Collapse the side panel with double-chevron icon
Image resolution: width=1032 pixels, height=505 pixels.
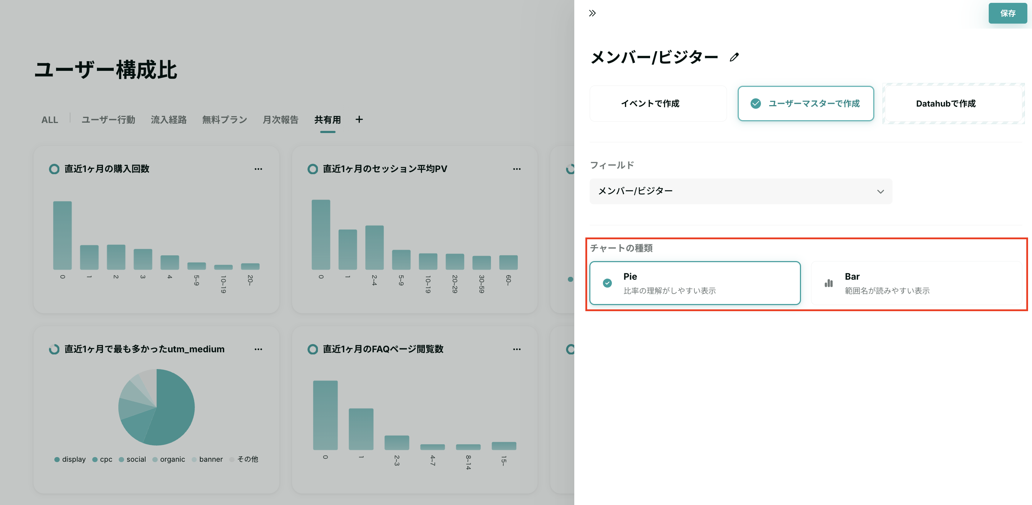tap(592, 13)
